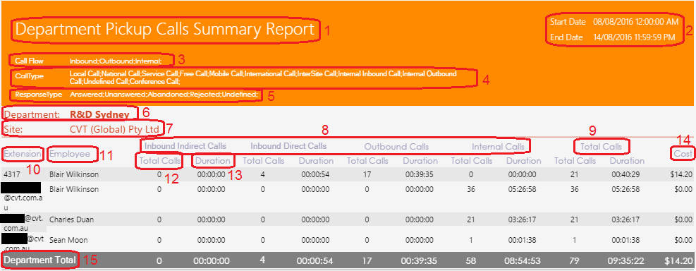The image size is (696, 271).
Task: Select the Start Date value 08/08/2016 12:00:00 AM
Action: (635, 22)
